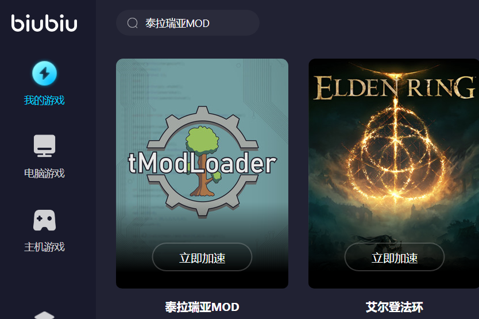Click the search magnifier icon
The width and height of the screenshot is (479, 319).
point(133,23)
